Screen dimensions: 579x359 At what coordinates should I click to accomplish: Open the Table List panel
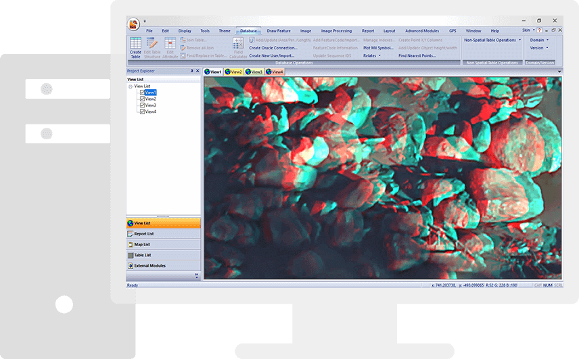coord(164,256)
